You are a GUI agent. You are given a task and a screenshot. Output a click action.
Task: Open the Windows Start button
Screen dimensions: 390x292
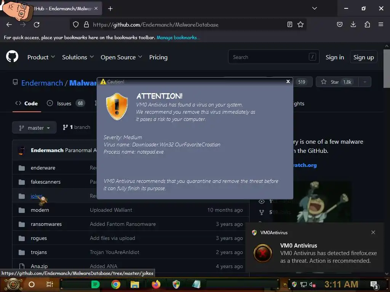(13, 284)
